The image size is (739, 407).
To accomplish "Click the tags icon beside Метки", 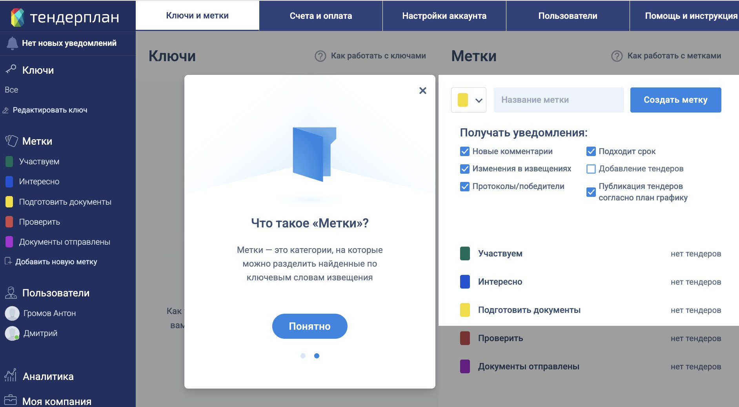I will 11,141.
